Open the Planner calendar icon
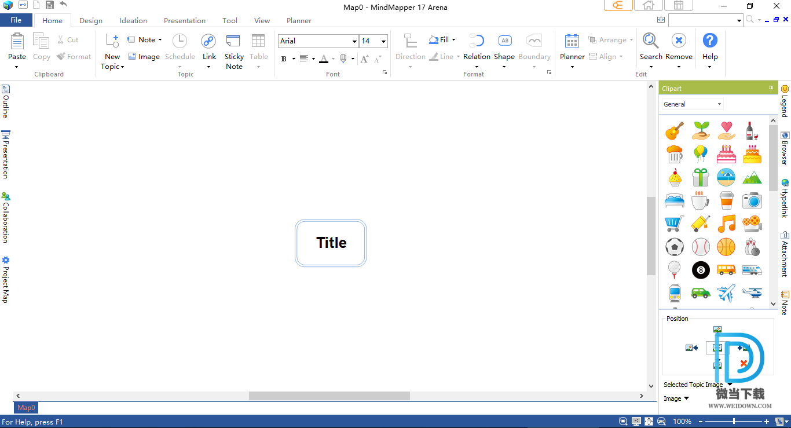The height and width of the screenshot is (428, 791). [x=572, y=41]
